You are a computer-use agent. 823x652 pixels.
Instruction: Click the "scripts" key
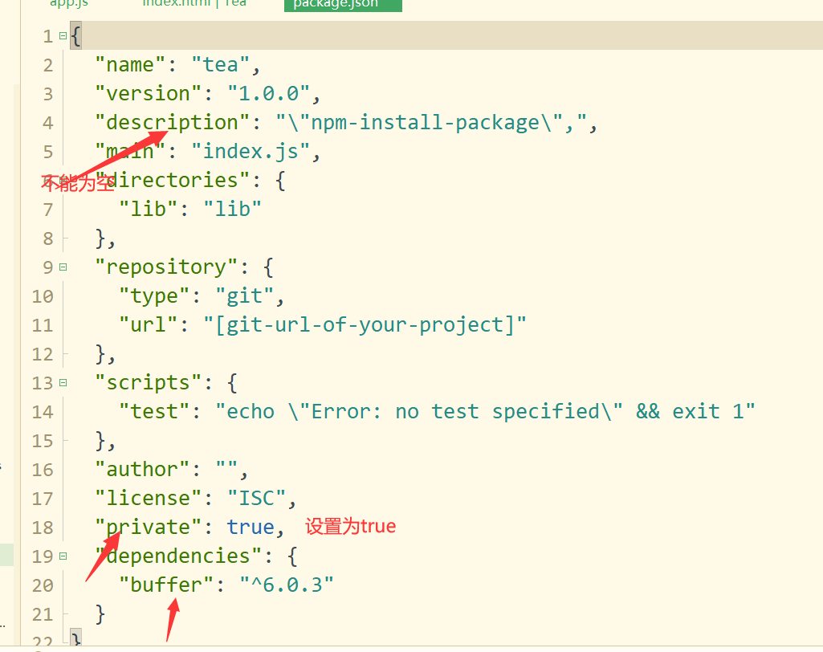pyautogui.click(x=149, y=383)
